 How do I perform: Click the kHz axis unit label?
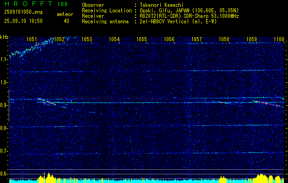click(4, 37)
